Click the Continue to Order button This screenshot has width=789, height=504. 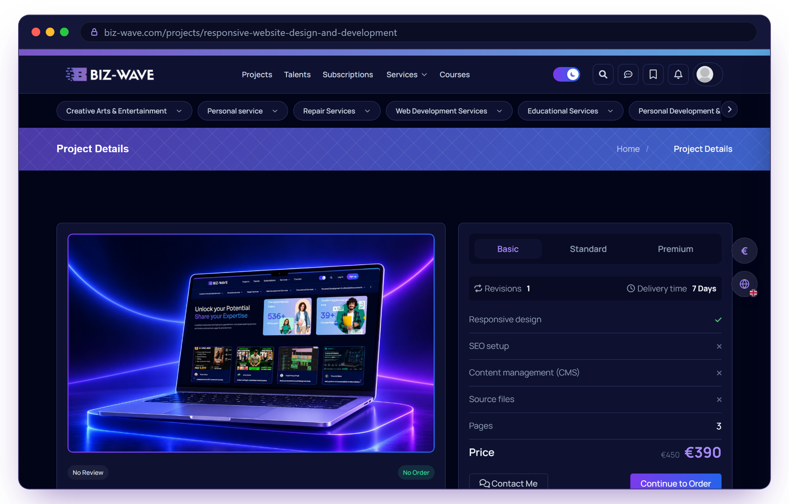(x=675, y=482)
